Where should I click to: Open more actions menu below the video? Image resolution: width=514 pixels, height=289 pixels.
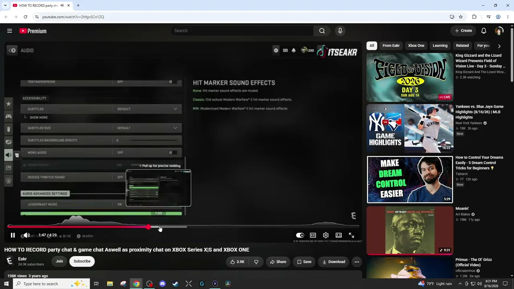click(x=357, y=262)
